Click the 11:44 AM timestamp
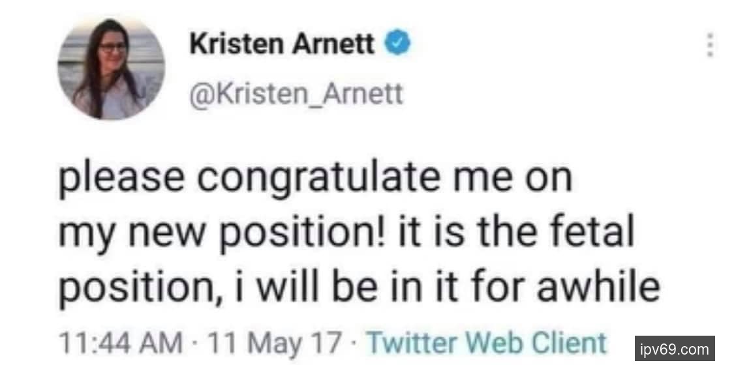The width and height of the screenshot is (734, 380). click(121, 342)
